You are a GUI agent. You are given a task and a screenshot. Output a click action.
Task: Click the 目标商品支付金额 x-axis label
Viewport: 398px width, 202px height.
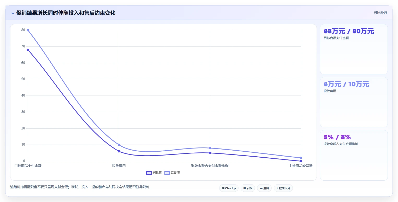tap(28, 166)
